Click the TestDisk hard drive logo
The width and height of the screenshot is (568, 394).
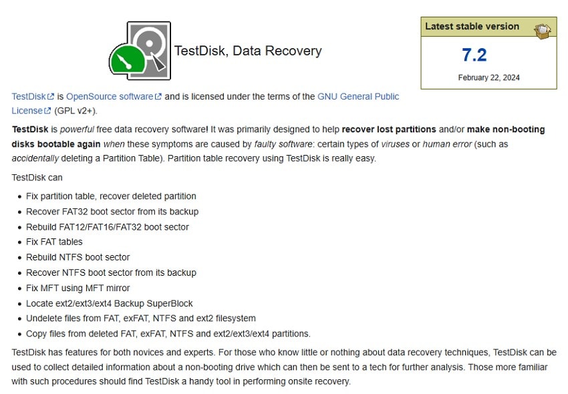[x=140, y=51]
